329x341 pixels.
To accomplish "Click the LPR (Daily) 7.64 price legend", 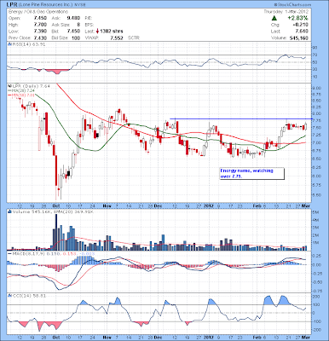I will point(31,86).
